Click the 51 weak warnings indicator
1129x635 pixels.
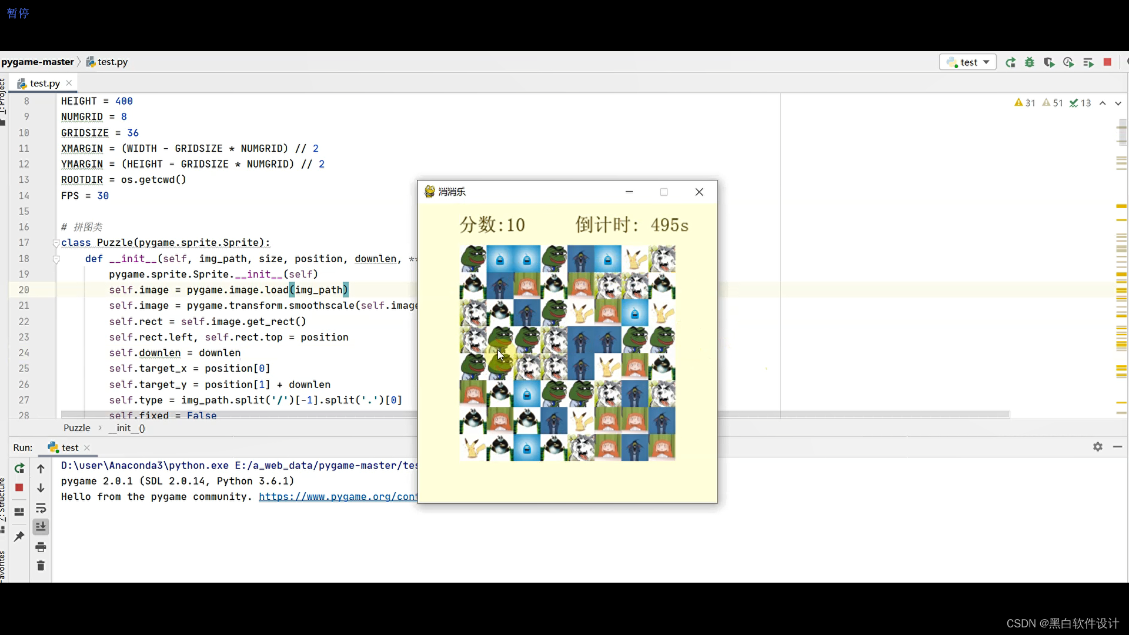coord(1052,103)
